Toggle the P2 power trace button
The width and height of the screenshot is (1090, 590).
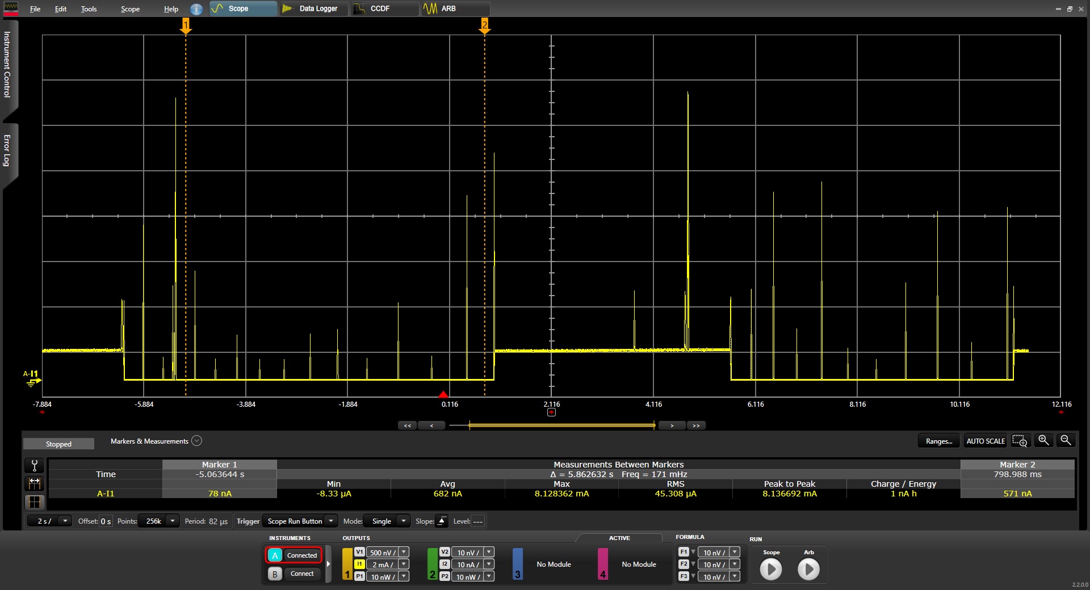pos(445,576)
